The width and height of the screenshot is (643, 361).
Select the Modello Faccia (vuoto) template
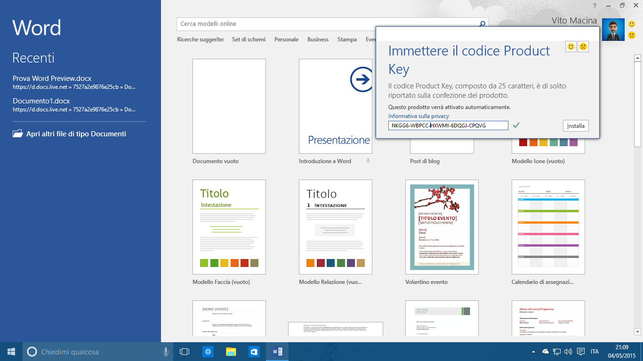tap(229, 227)
